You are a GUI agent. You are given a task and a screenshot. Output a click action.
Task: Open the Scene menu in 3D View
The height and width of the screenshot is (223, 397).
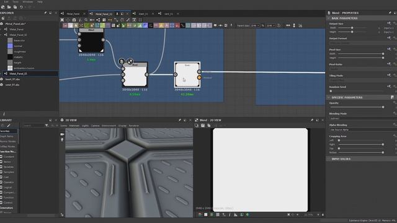pyautogui.click(x=63, y=126)
